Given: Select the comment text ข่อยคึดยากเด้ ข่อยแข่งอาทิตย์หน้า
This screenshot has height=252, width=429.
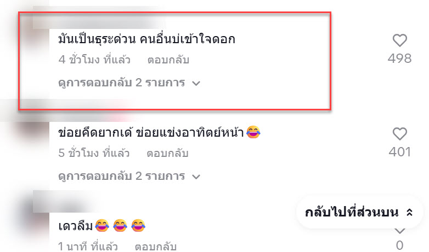Looking at the screenshot, I should pos(151,132).
